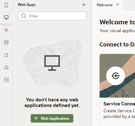Image resolution: width=135 pixels, height=126 pixels.
Task: Click the "Welcome to" page heading
Action: pyautogui.click(x=117, y=22)
